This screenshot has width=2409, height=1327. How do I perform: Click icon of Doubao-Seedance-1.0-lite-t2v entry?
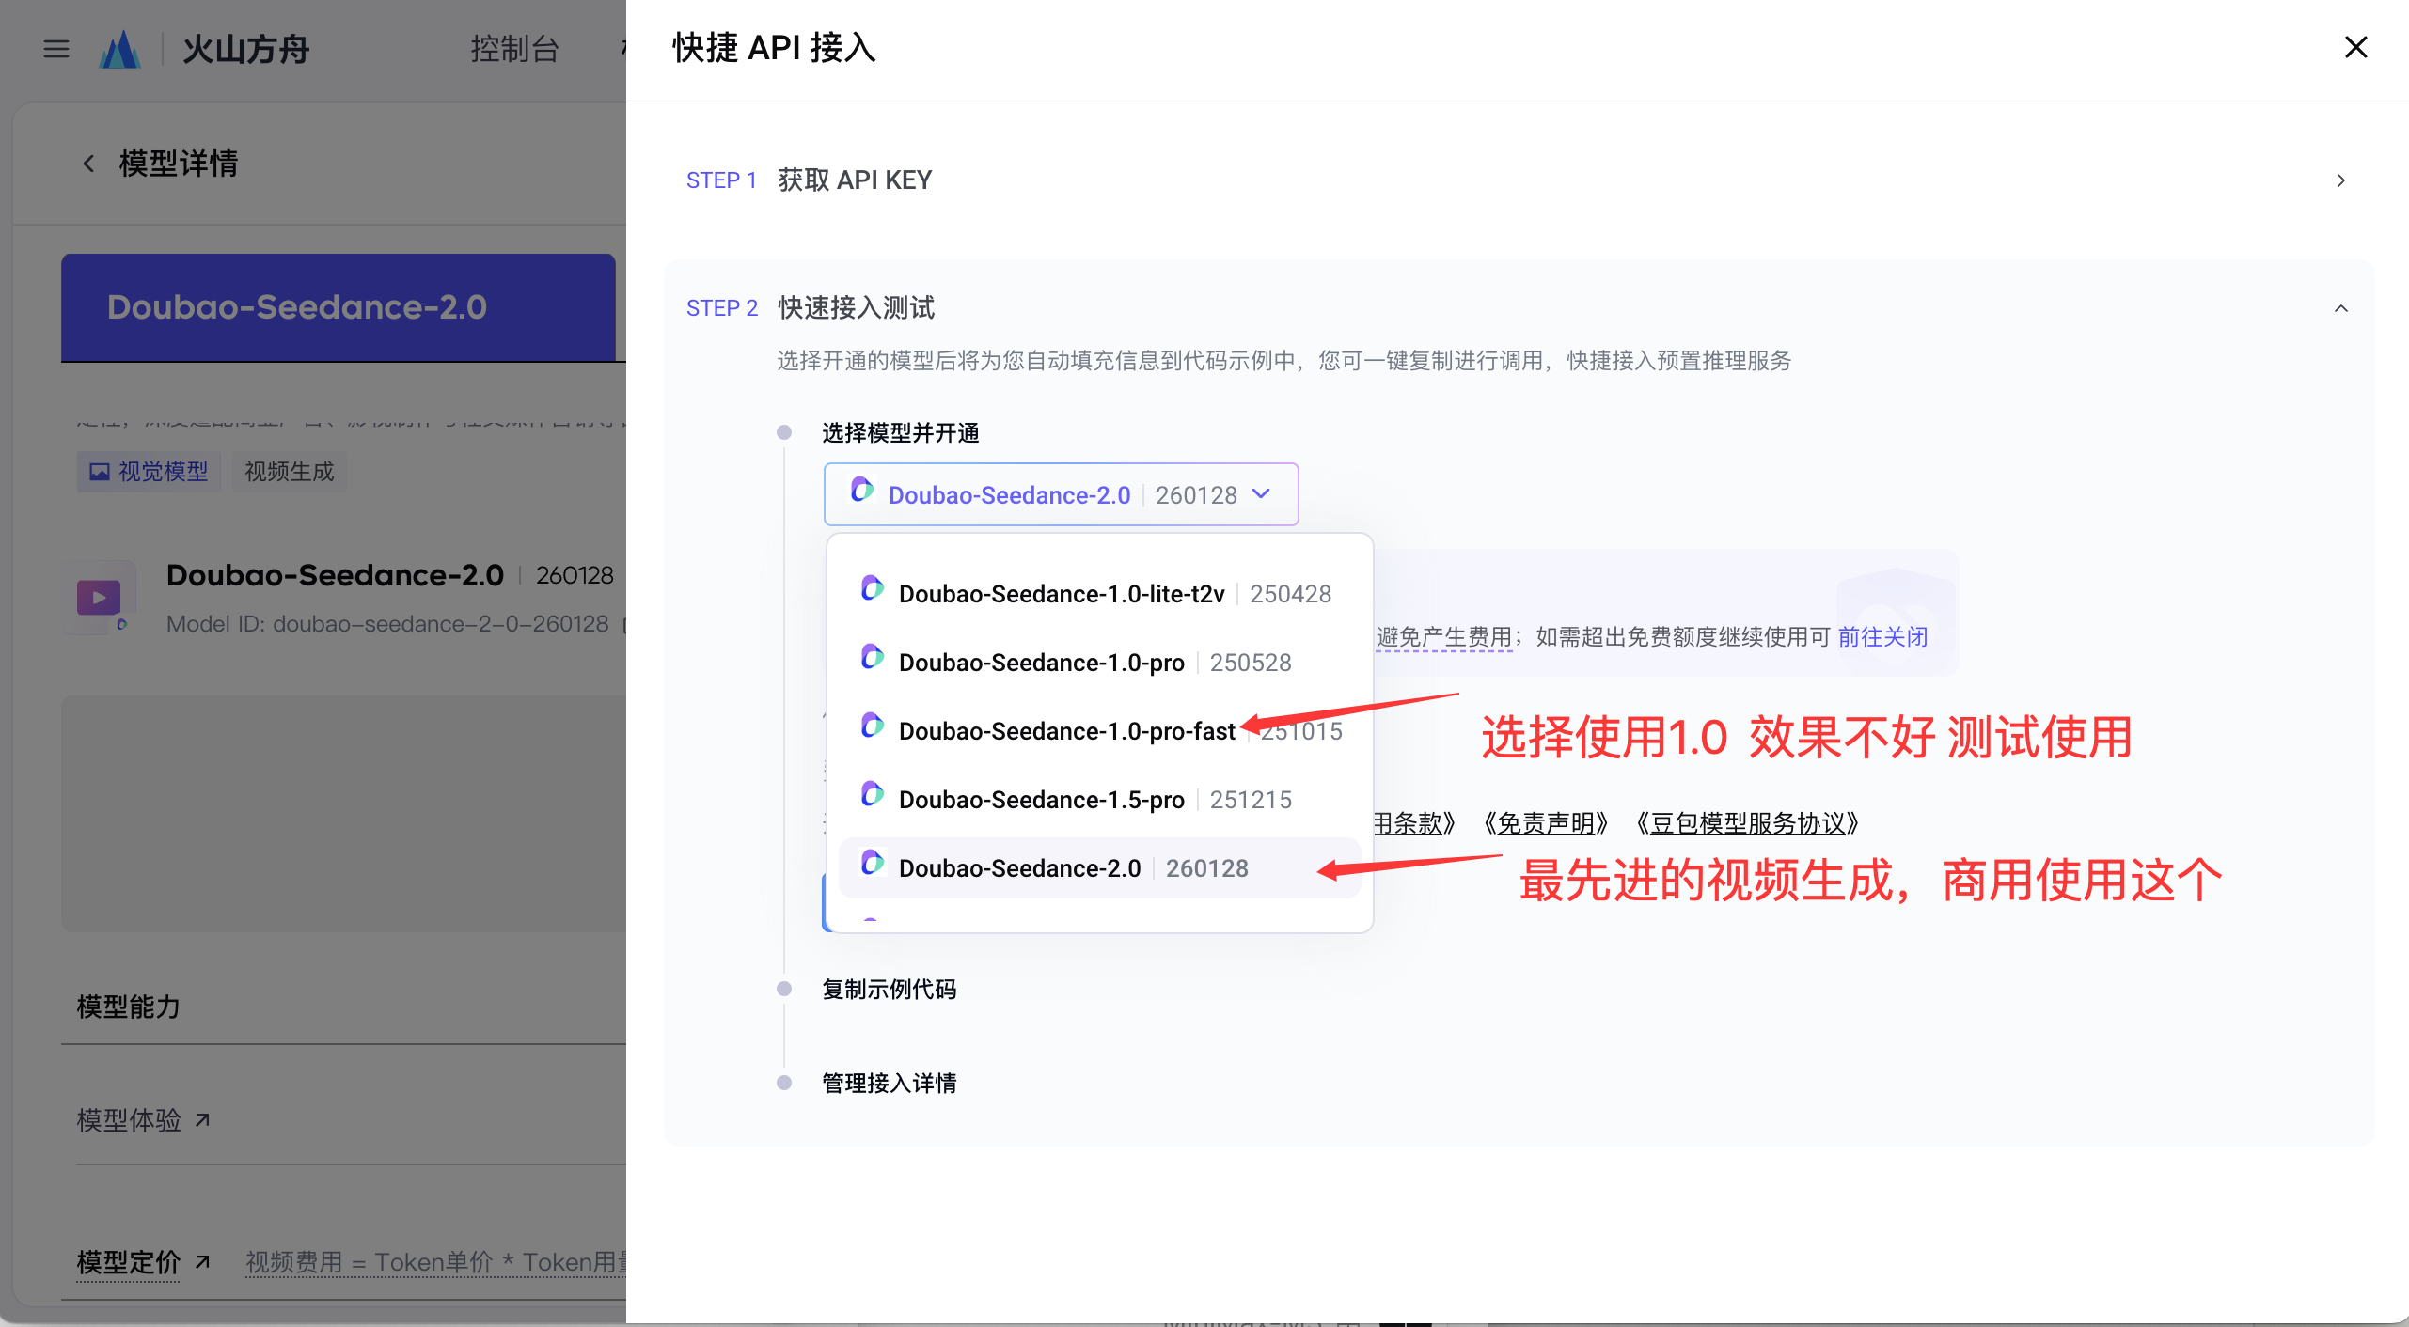pos(872,589)
